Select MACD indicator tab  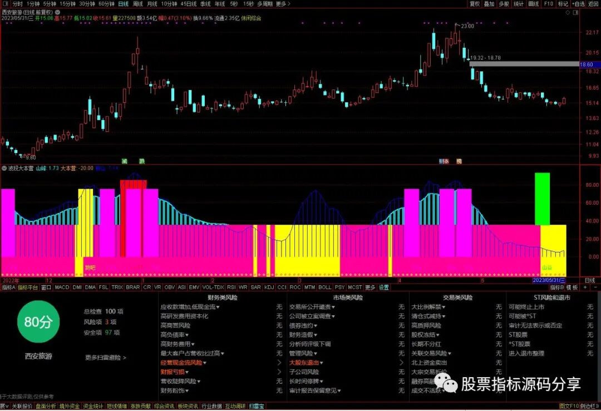62,288
